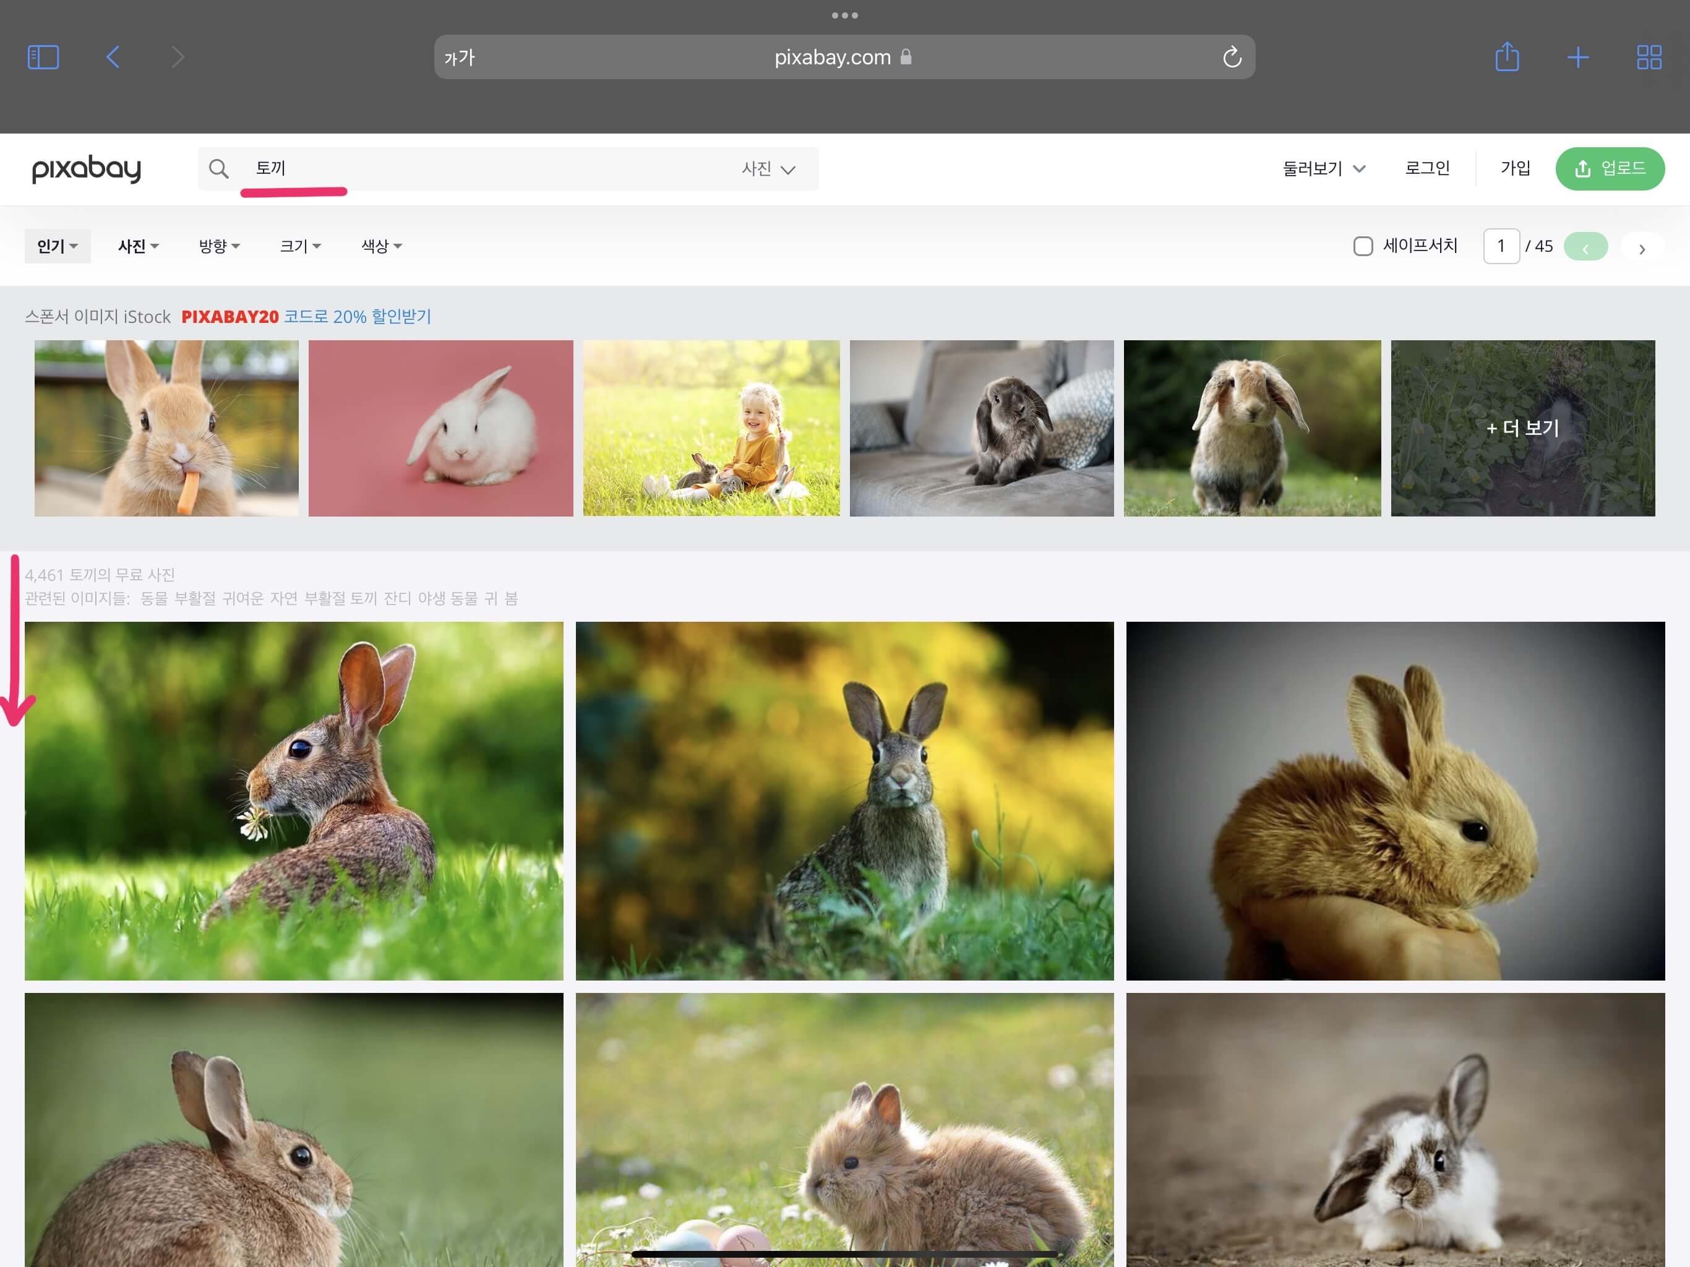
Task: Open gray lop rabbit on sofa image
Action: coord(982,428)
